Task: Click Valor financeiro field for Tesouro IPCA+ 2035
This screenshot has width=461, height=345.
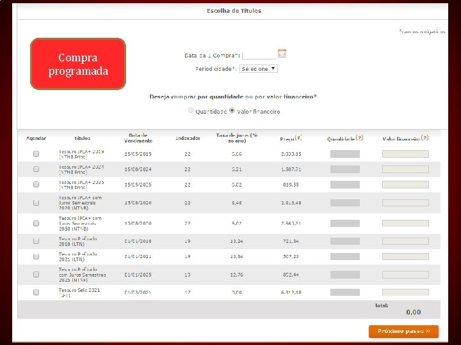Action: coord(405,184)
